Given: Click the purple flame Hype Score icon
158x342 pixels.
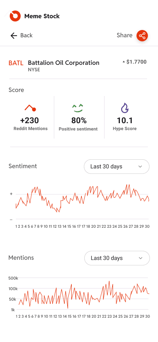Looking at the screenshot, I should pyautogui.click(x=125, y=108).
